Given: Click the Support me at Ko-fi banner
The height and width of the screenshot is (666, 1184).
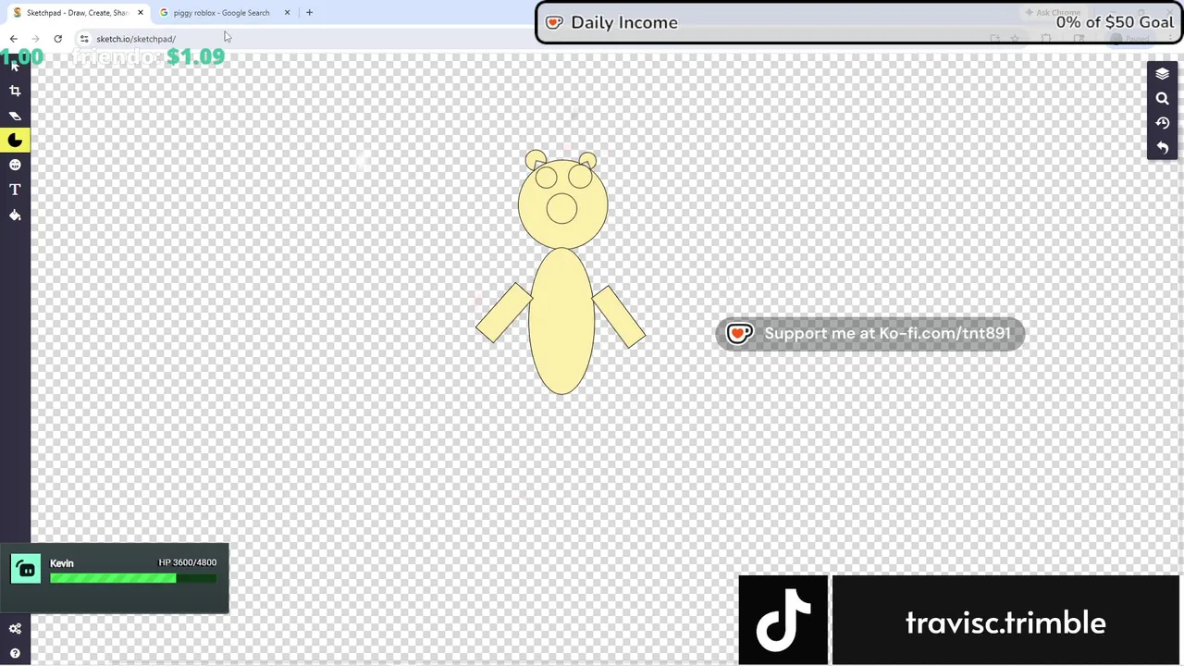Looking at the screenshot, I should coord(869,334).
